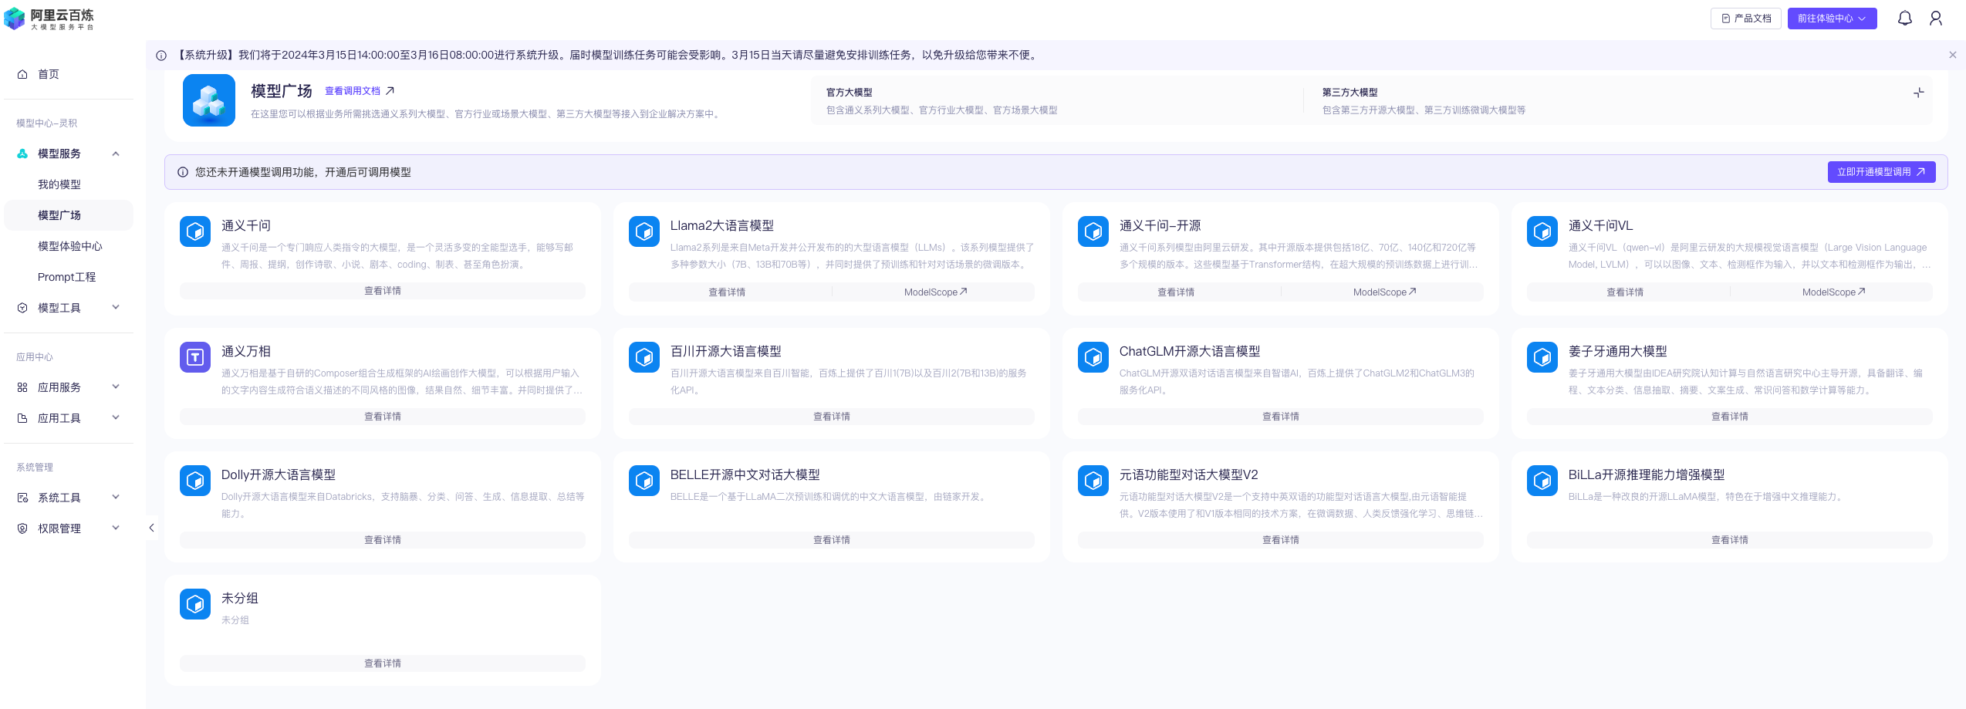
Task: Click the 模型广场 cube logo icon
Action: click(x=209, y=100)
